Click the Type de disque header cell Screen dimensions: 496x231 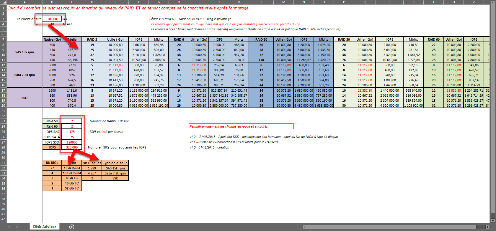point(115,163)
